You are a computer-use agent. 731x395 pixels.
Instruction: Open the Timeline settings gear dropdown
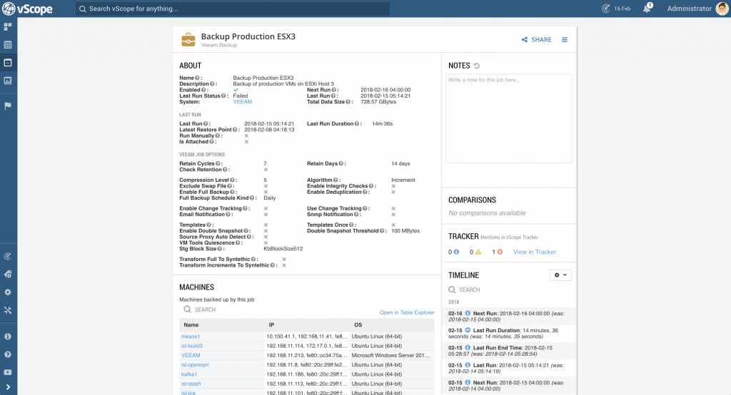(560, 275)
